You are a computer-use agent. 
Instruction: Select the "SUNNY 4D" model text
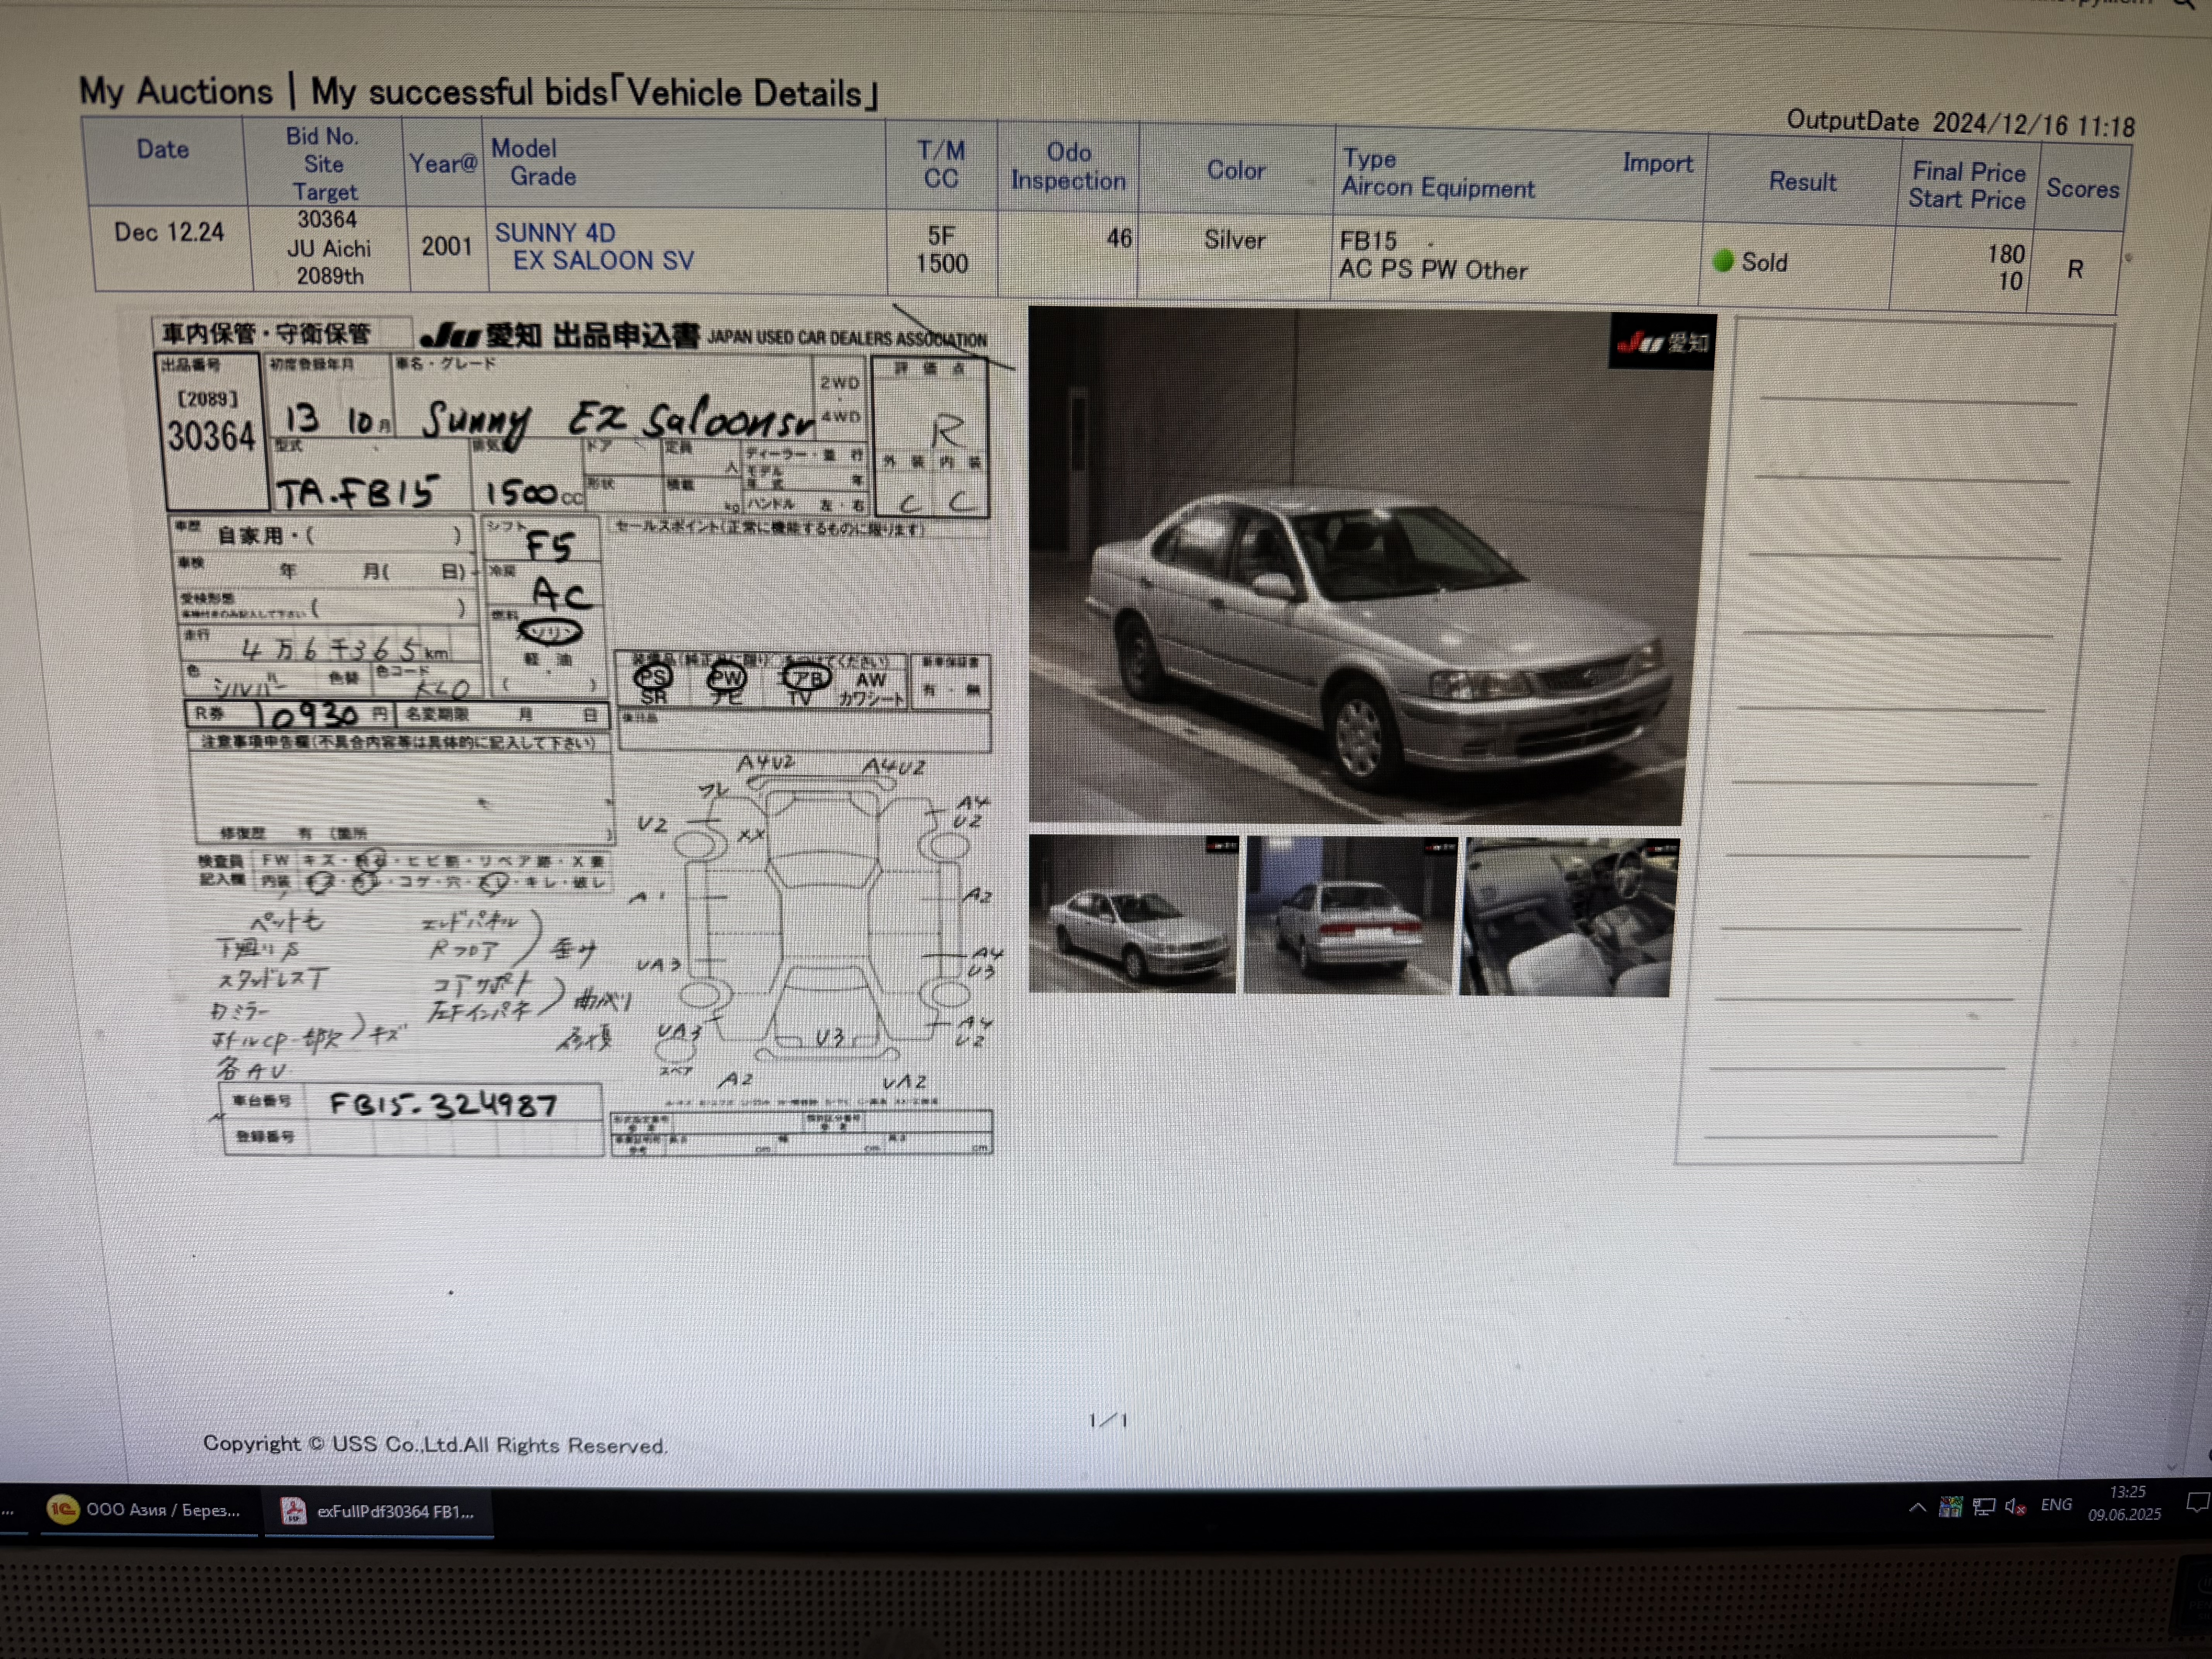tap(555, 233)
